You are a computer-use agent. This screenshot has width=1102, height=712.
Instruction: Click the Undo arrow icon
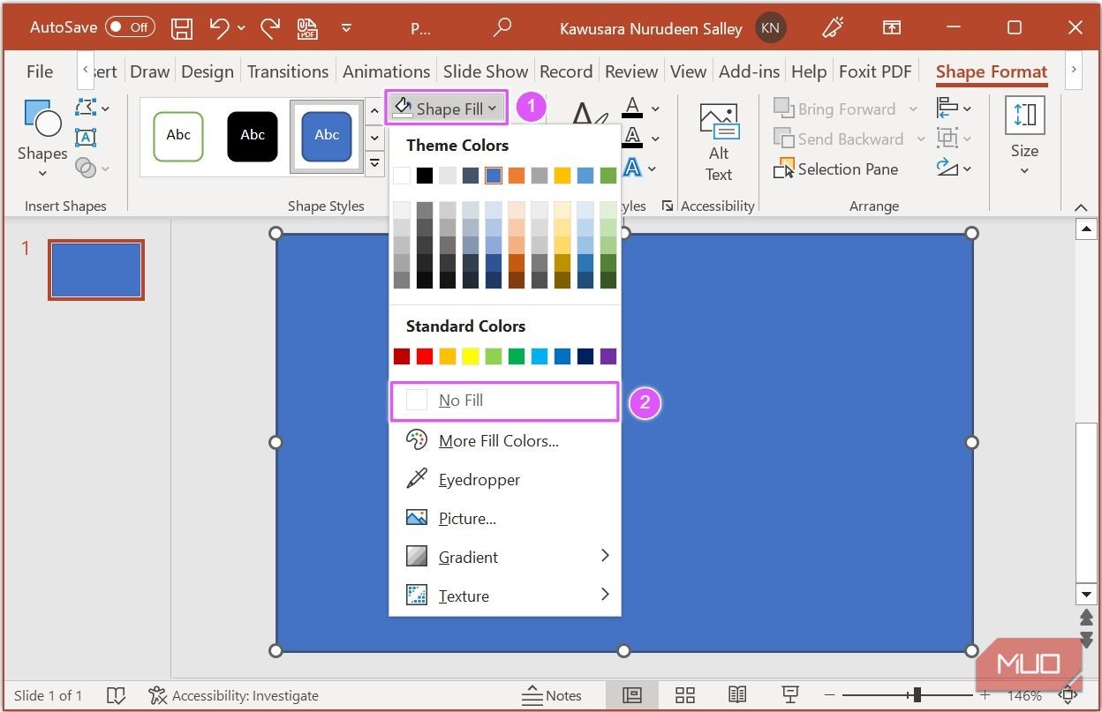point(220,28)
